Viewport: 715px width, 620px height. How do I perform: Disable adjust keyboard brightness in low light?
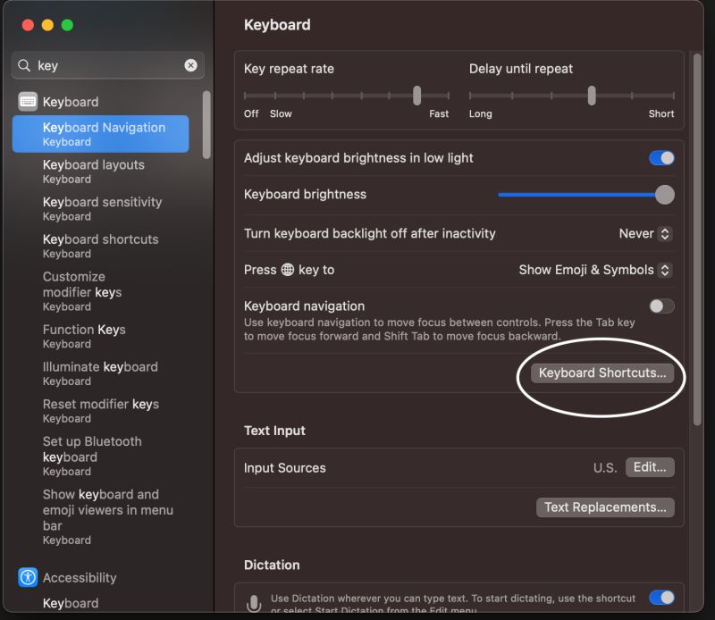[x=661, y=157]
